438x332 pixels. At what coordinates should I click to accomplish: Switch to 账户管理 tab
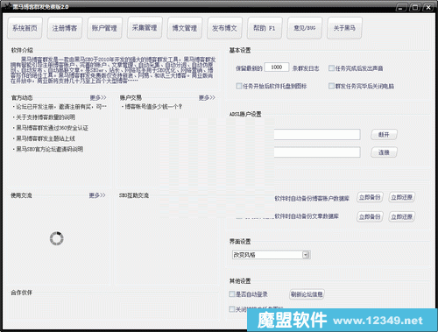pos(104,28)
